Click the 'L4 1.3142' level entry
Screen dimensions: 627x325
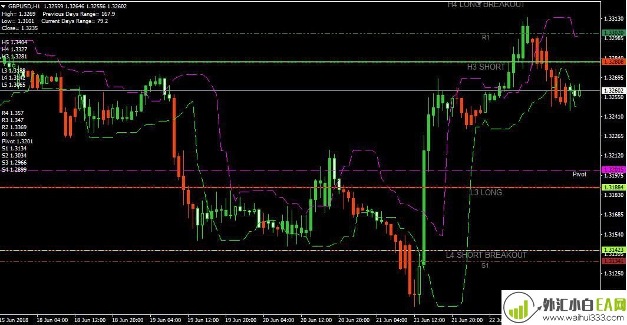tap(14, 78)
